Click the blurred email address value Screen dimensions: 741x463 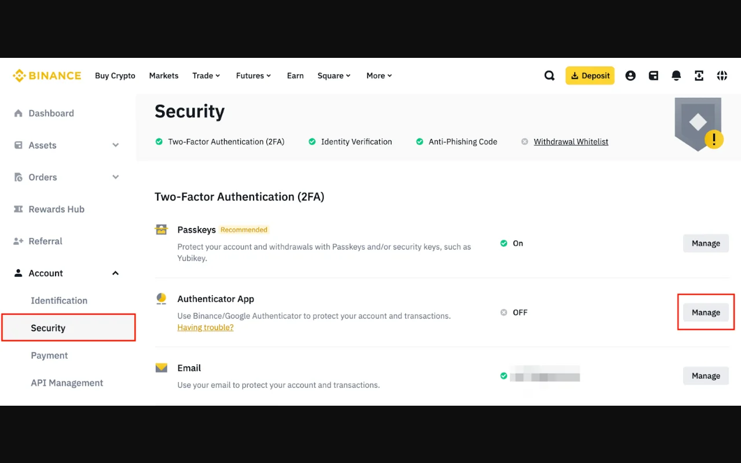pos(545,374)
